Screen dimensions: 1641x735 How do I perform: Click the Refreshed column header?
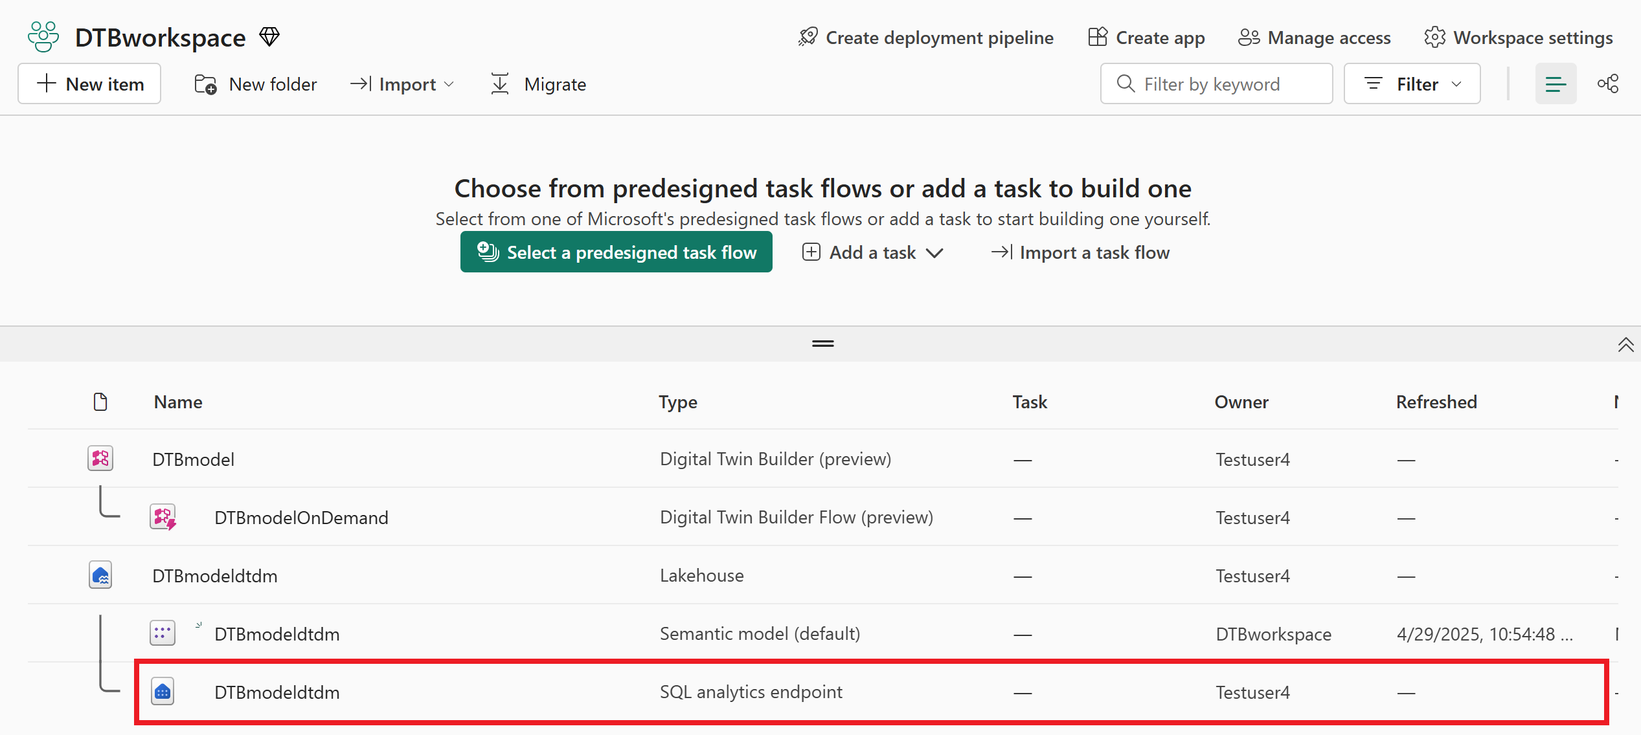[1436, 402]
